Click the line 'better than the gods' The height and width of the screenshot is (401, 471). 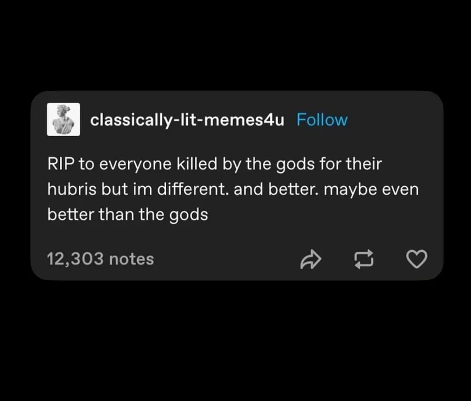coord(128,215)
